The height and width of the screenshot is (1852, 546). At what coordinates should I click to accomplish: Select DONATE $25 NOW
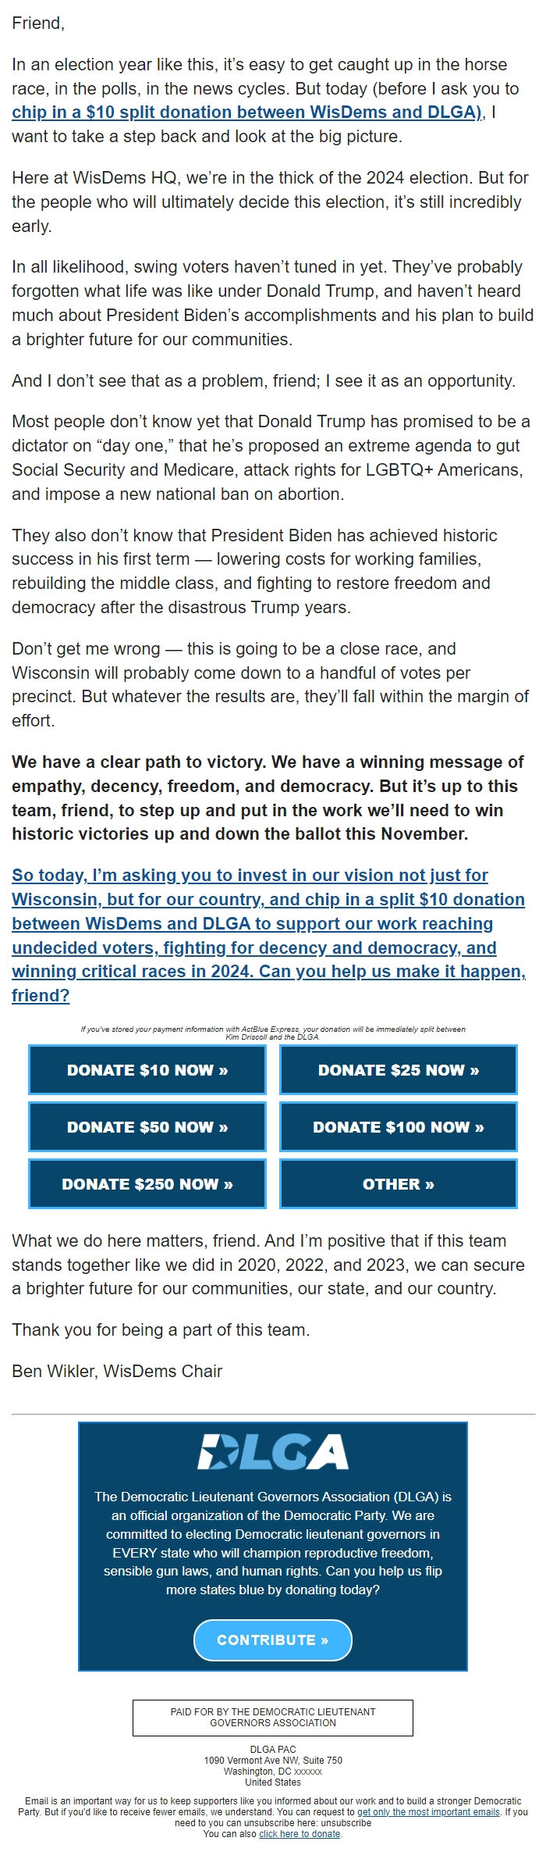tap(399, 1070)
